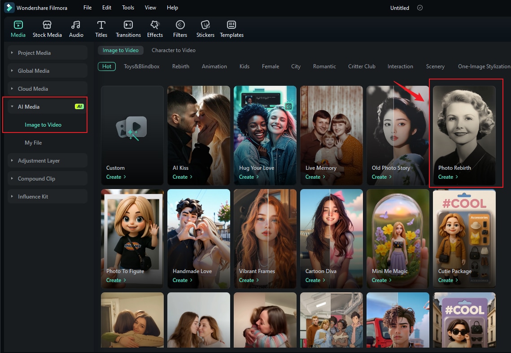
Task: Click the save status checkmark beside Untitled
Action: pos(420,8)
